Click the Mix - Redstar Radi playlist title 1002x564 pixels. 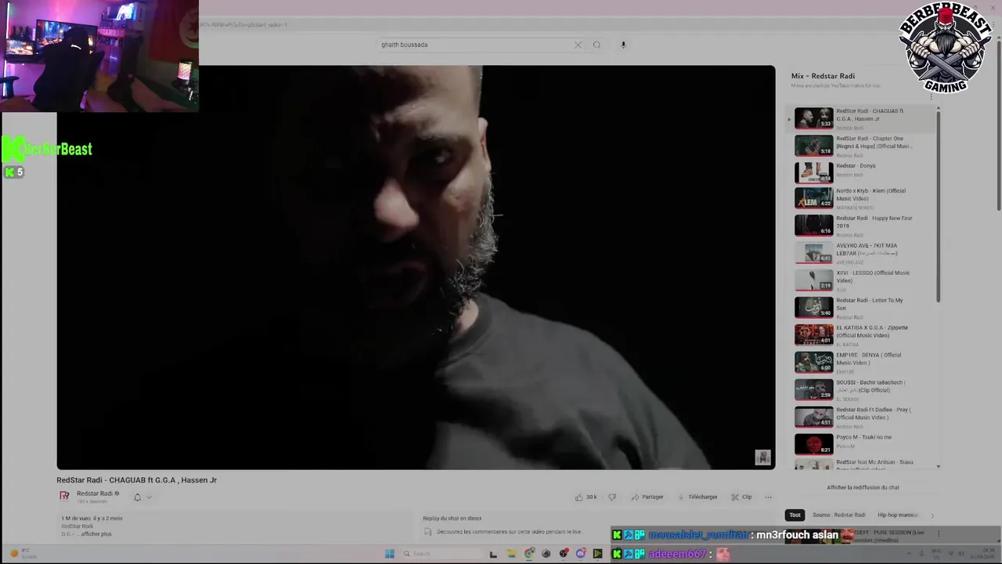click(x=823, y=76)
